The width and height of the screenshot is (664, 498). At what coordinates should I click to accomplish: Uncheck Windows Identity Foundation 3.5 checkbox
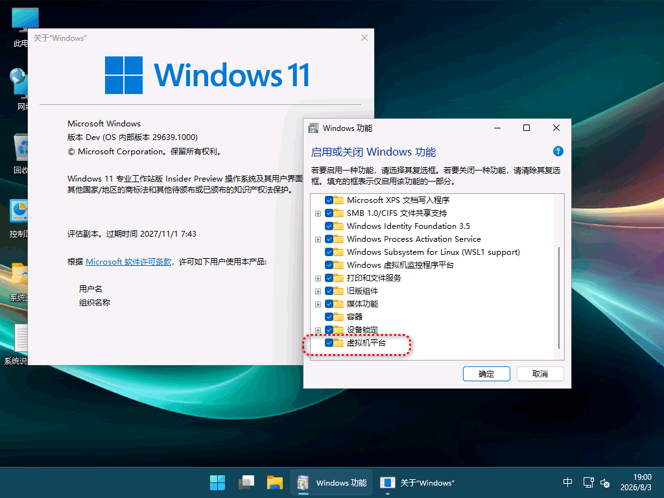[x=329, y=226]
